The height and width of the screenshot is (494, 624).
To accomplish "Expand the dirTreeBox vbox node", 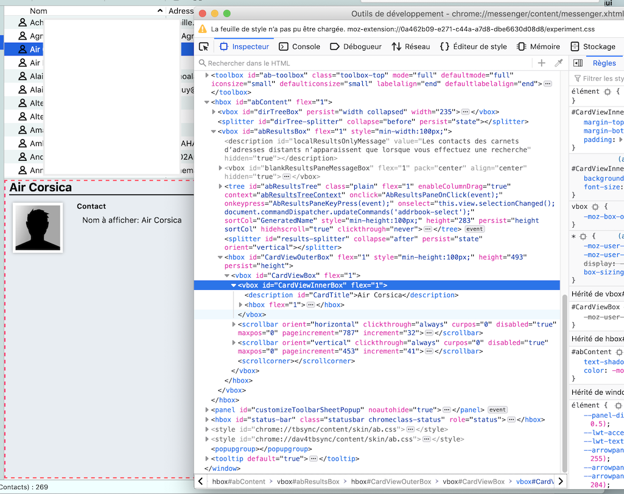I will coord(214,112).
